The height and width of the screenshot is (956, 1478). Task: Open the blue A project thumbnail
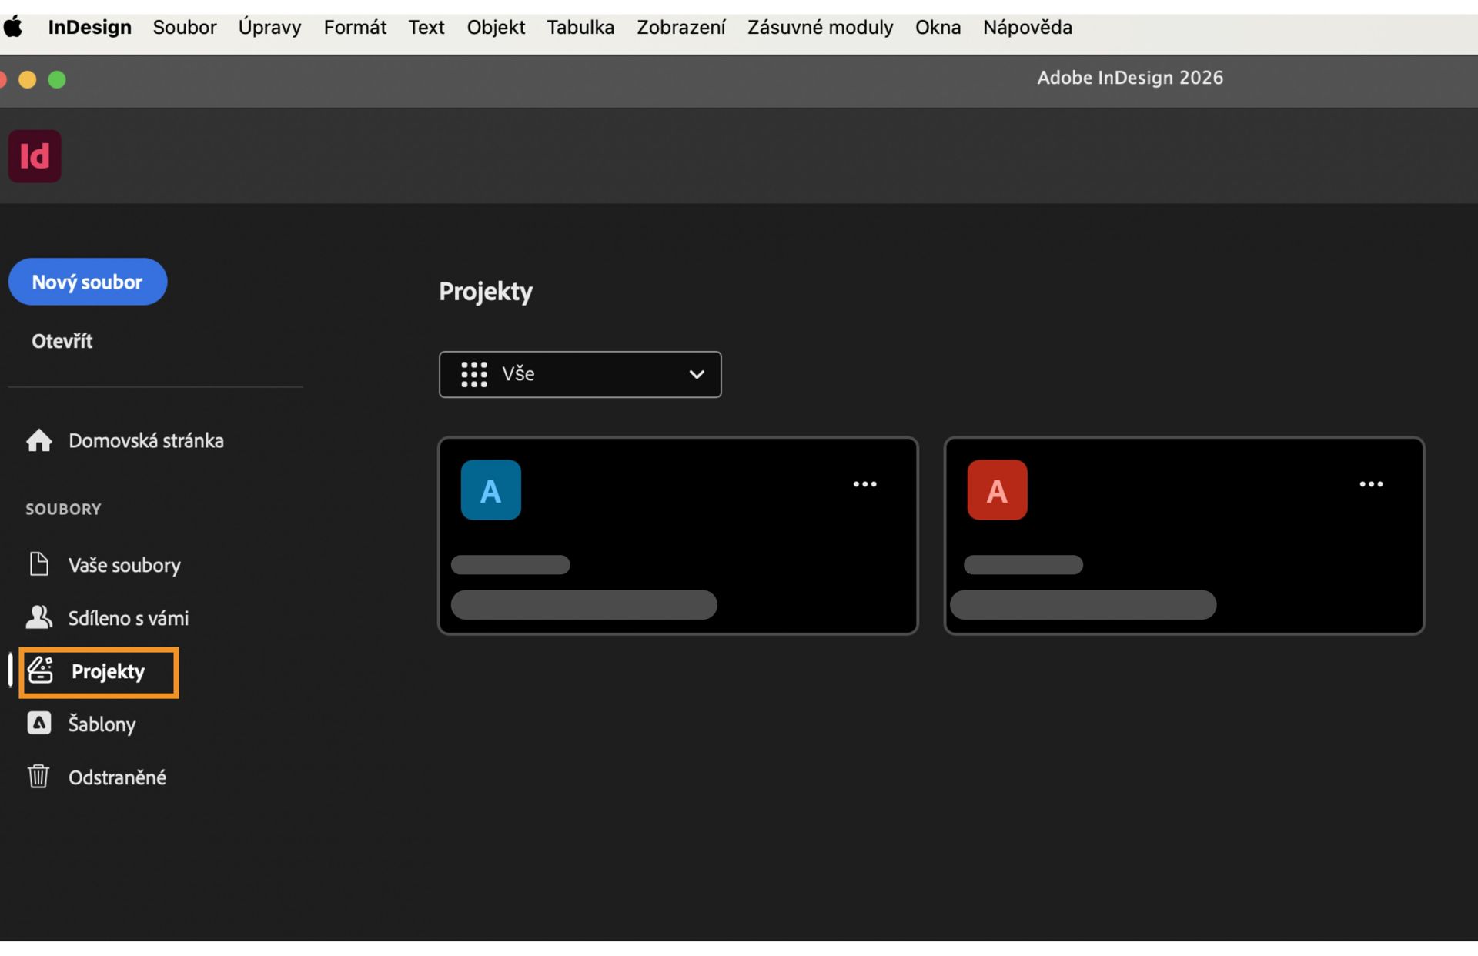point(490,490)
